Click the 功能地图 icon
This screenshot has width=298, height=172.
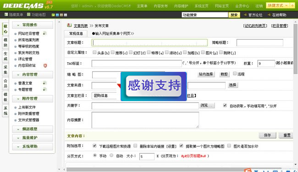click(29, 15)
